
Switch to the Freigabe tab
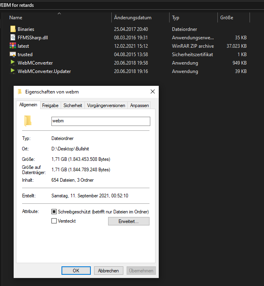50,105
